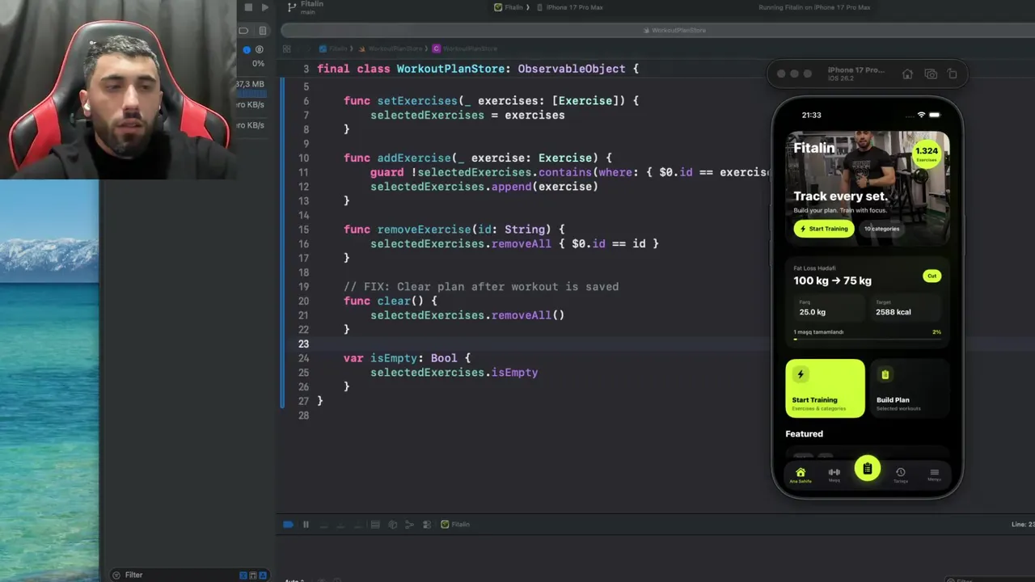Tap the Cut goal badge
This screenshot has height=582, width=1035.
point(931,276)
